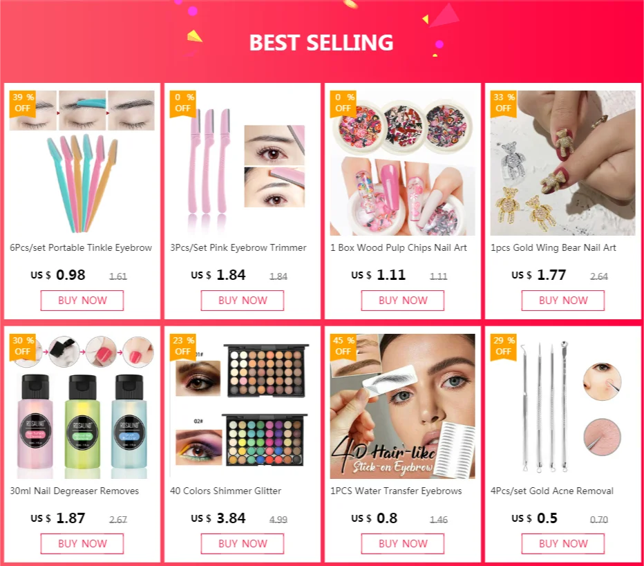Click BUY NOW for Gold Wing Bear Nail Art
The image size is (644, 566).
(x=562, y=301)
